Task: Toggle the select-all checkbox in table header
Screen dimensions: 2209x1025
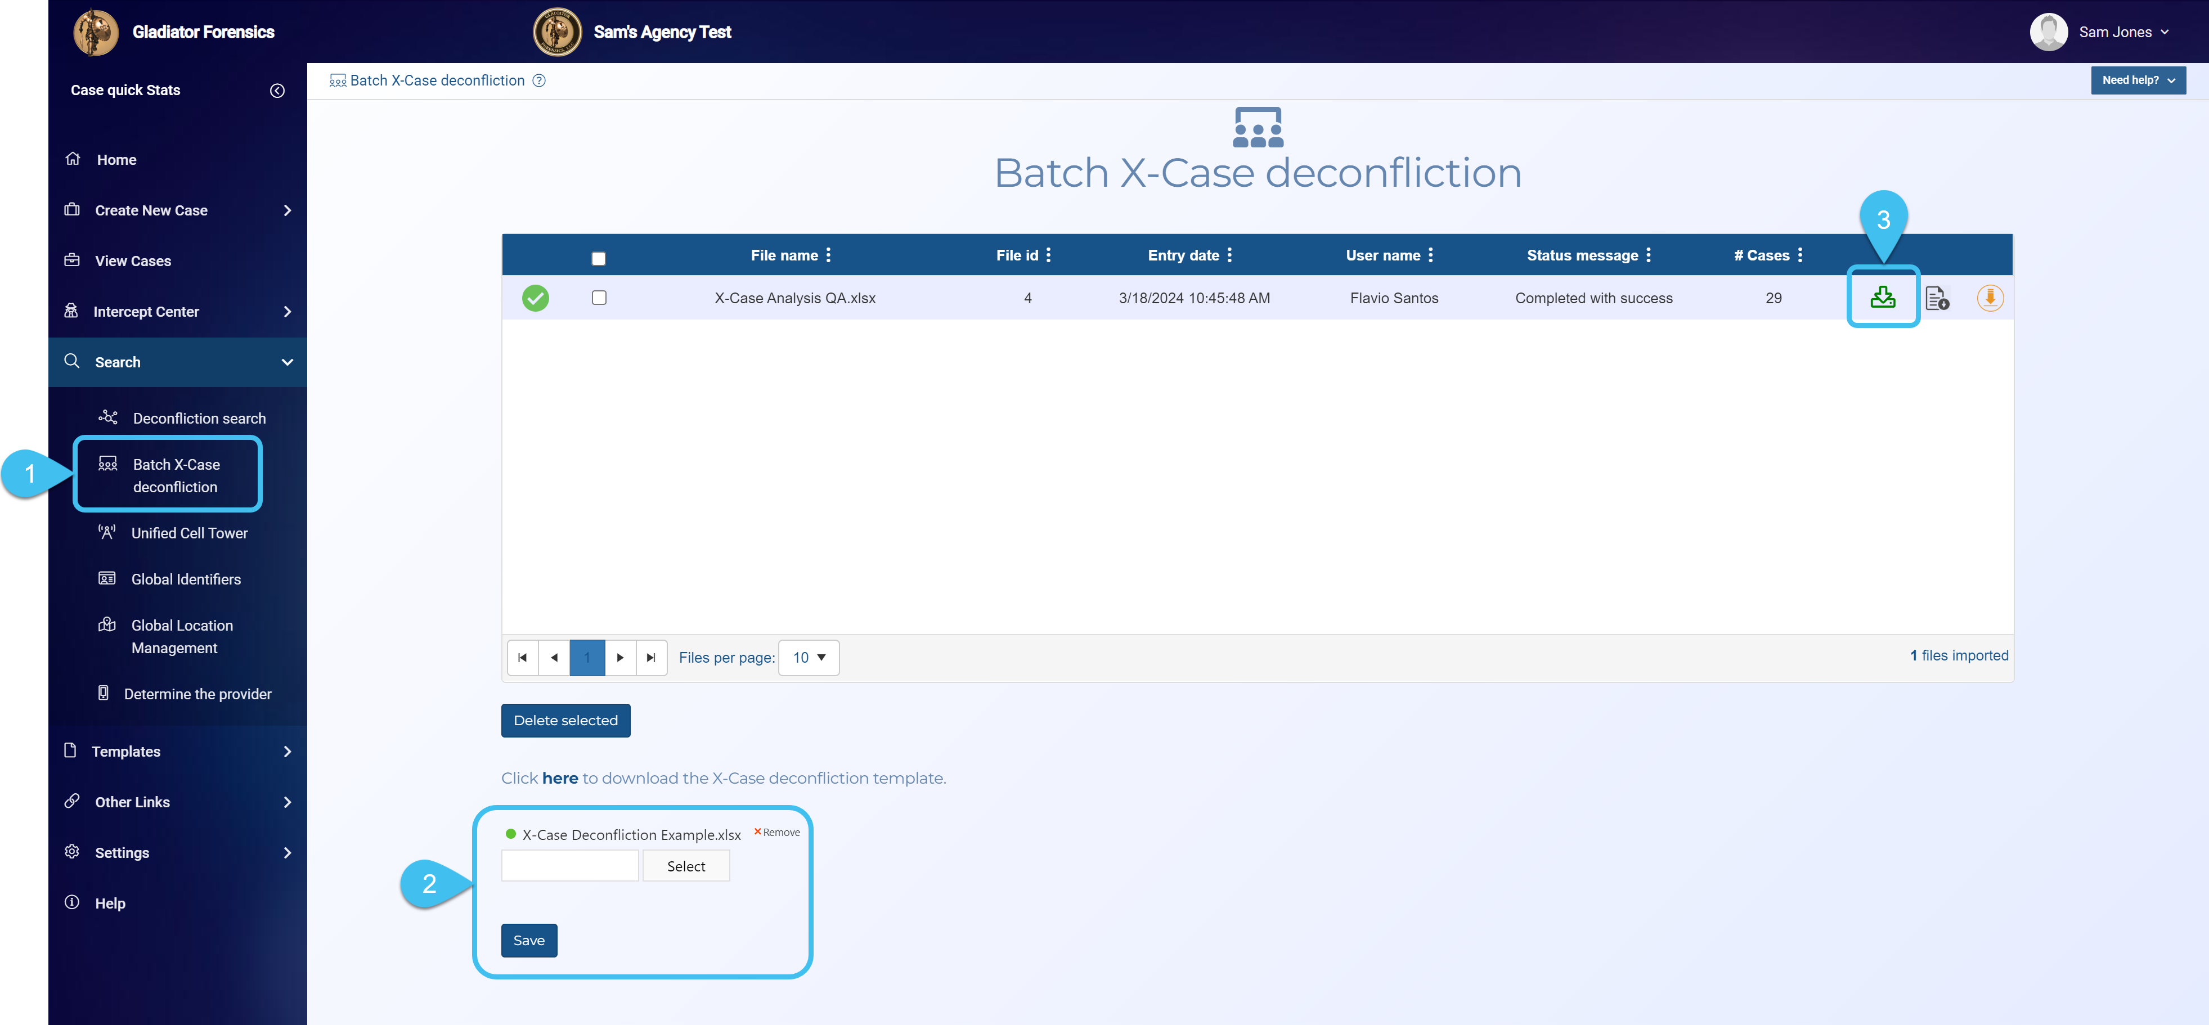Action: click(x=599, y=258)
